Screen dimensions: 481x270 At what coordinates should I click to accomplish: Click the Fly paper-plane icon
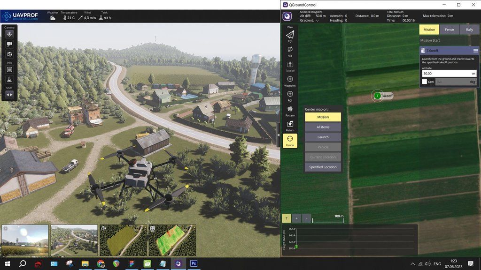(x=290, y=35)
